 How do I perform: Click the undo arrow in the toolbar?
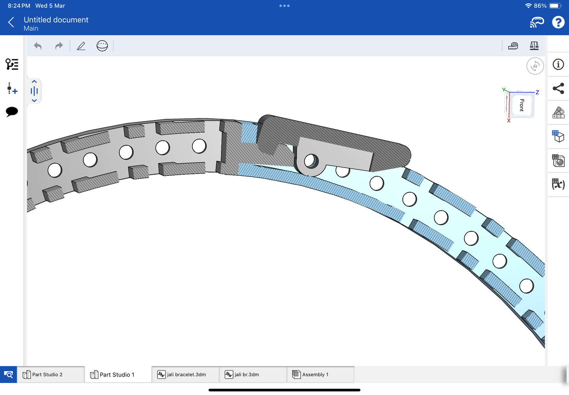click(38, 46)
